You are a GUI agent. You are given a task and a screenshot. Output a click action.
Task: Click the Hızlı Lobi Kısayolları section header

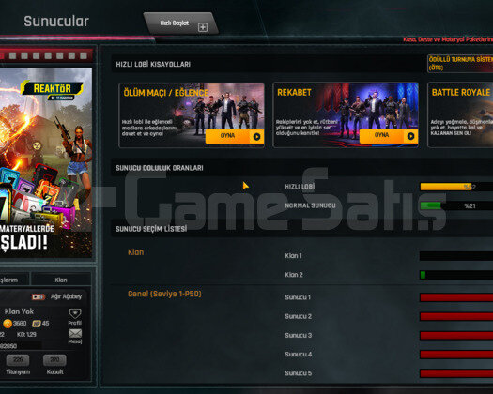click(x=153, y=65)
